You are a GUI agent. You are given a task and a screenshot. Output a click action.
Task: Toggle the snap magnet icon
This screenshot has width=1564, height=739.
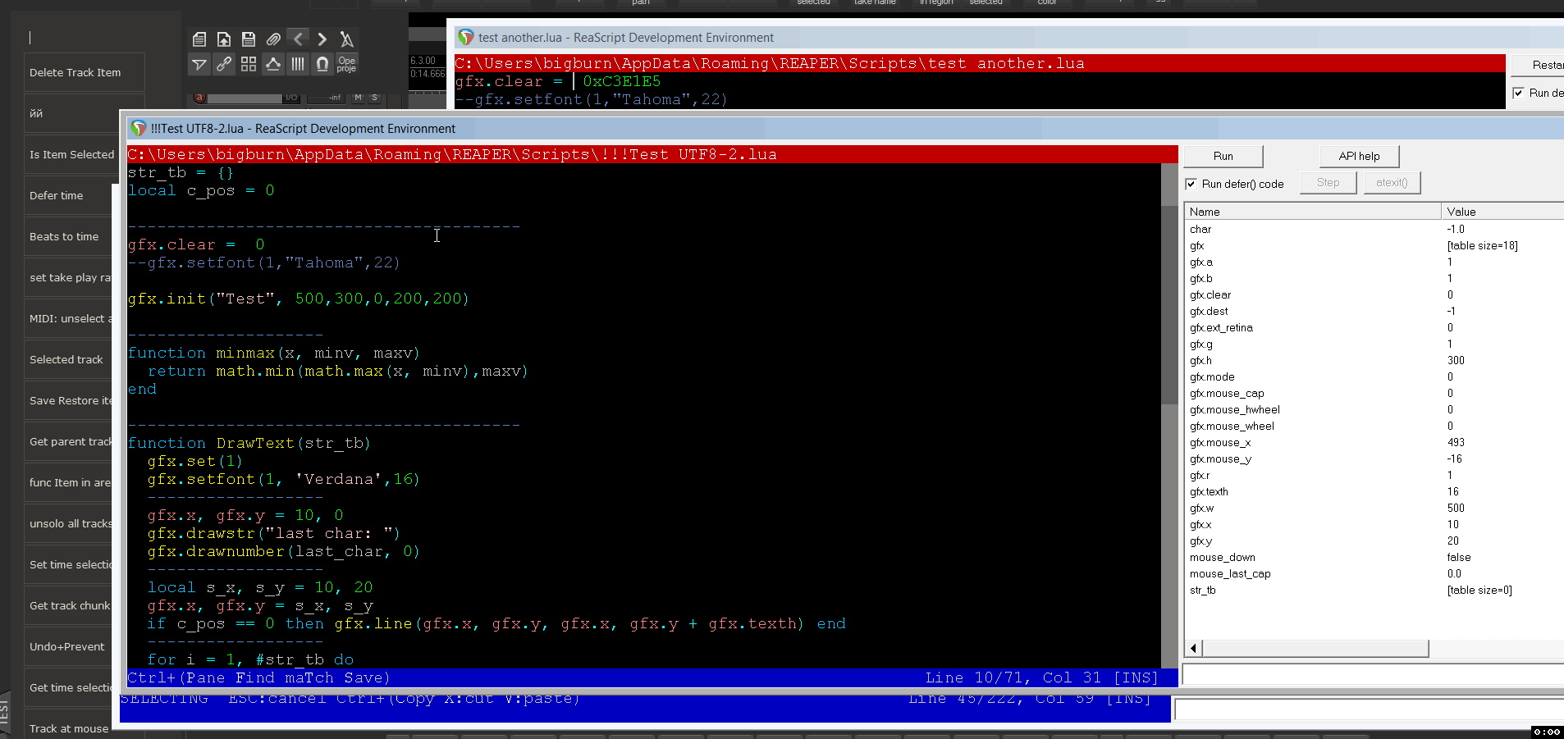tap(322, 64)
